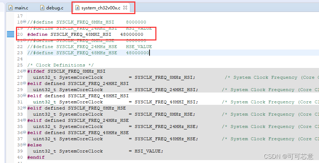This screenshot has height=163, width=319.
Task: Click SYSCLK_FREQ_24MHz_HSE on line 34
Action: [98, 120]
